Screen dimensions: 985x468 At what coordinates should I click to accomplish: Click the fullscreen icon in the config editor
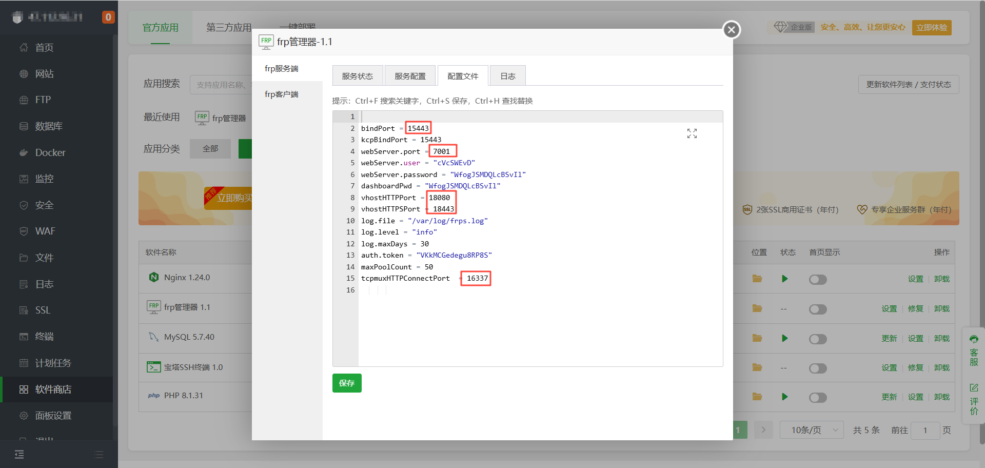(x=692, y=133)
